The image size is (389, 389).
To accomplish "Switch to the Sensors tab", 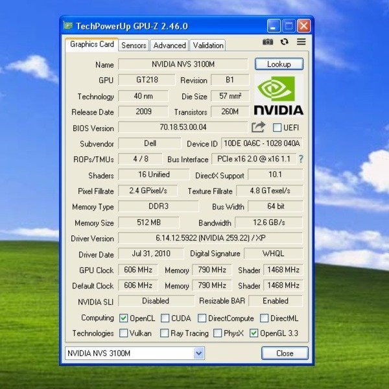I will 134,45.
